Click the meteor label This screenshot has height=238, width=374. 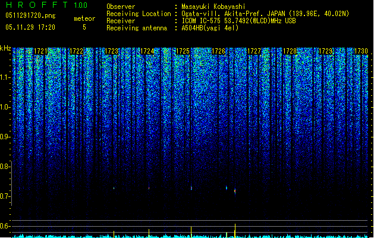tap(84, 18)
